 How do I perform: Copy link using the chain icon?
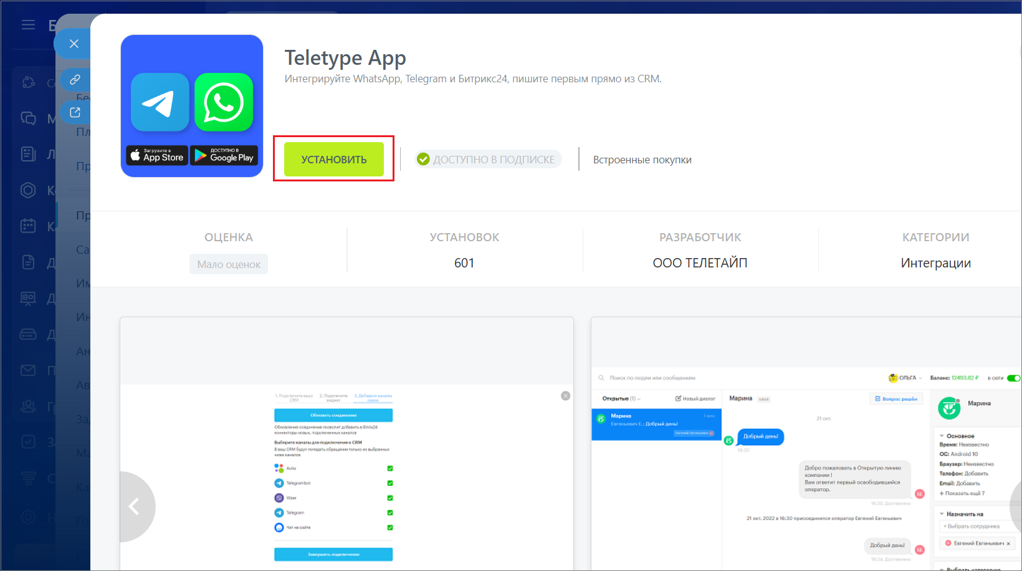[75, 80]
